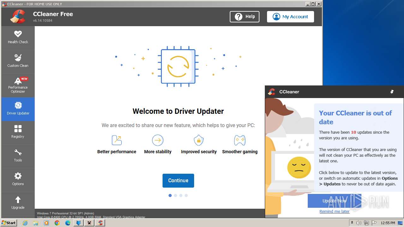Go to the fourth onboarding page dot
This screenshot has width=404, height=227.
point(186,195)
